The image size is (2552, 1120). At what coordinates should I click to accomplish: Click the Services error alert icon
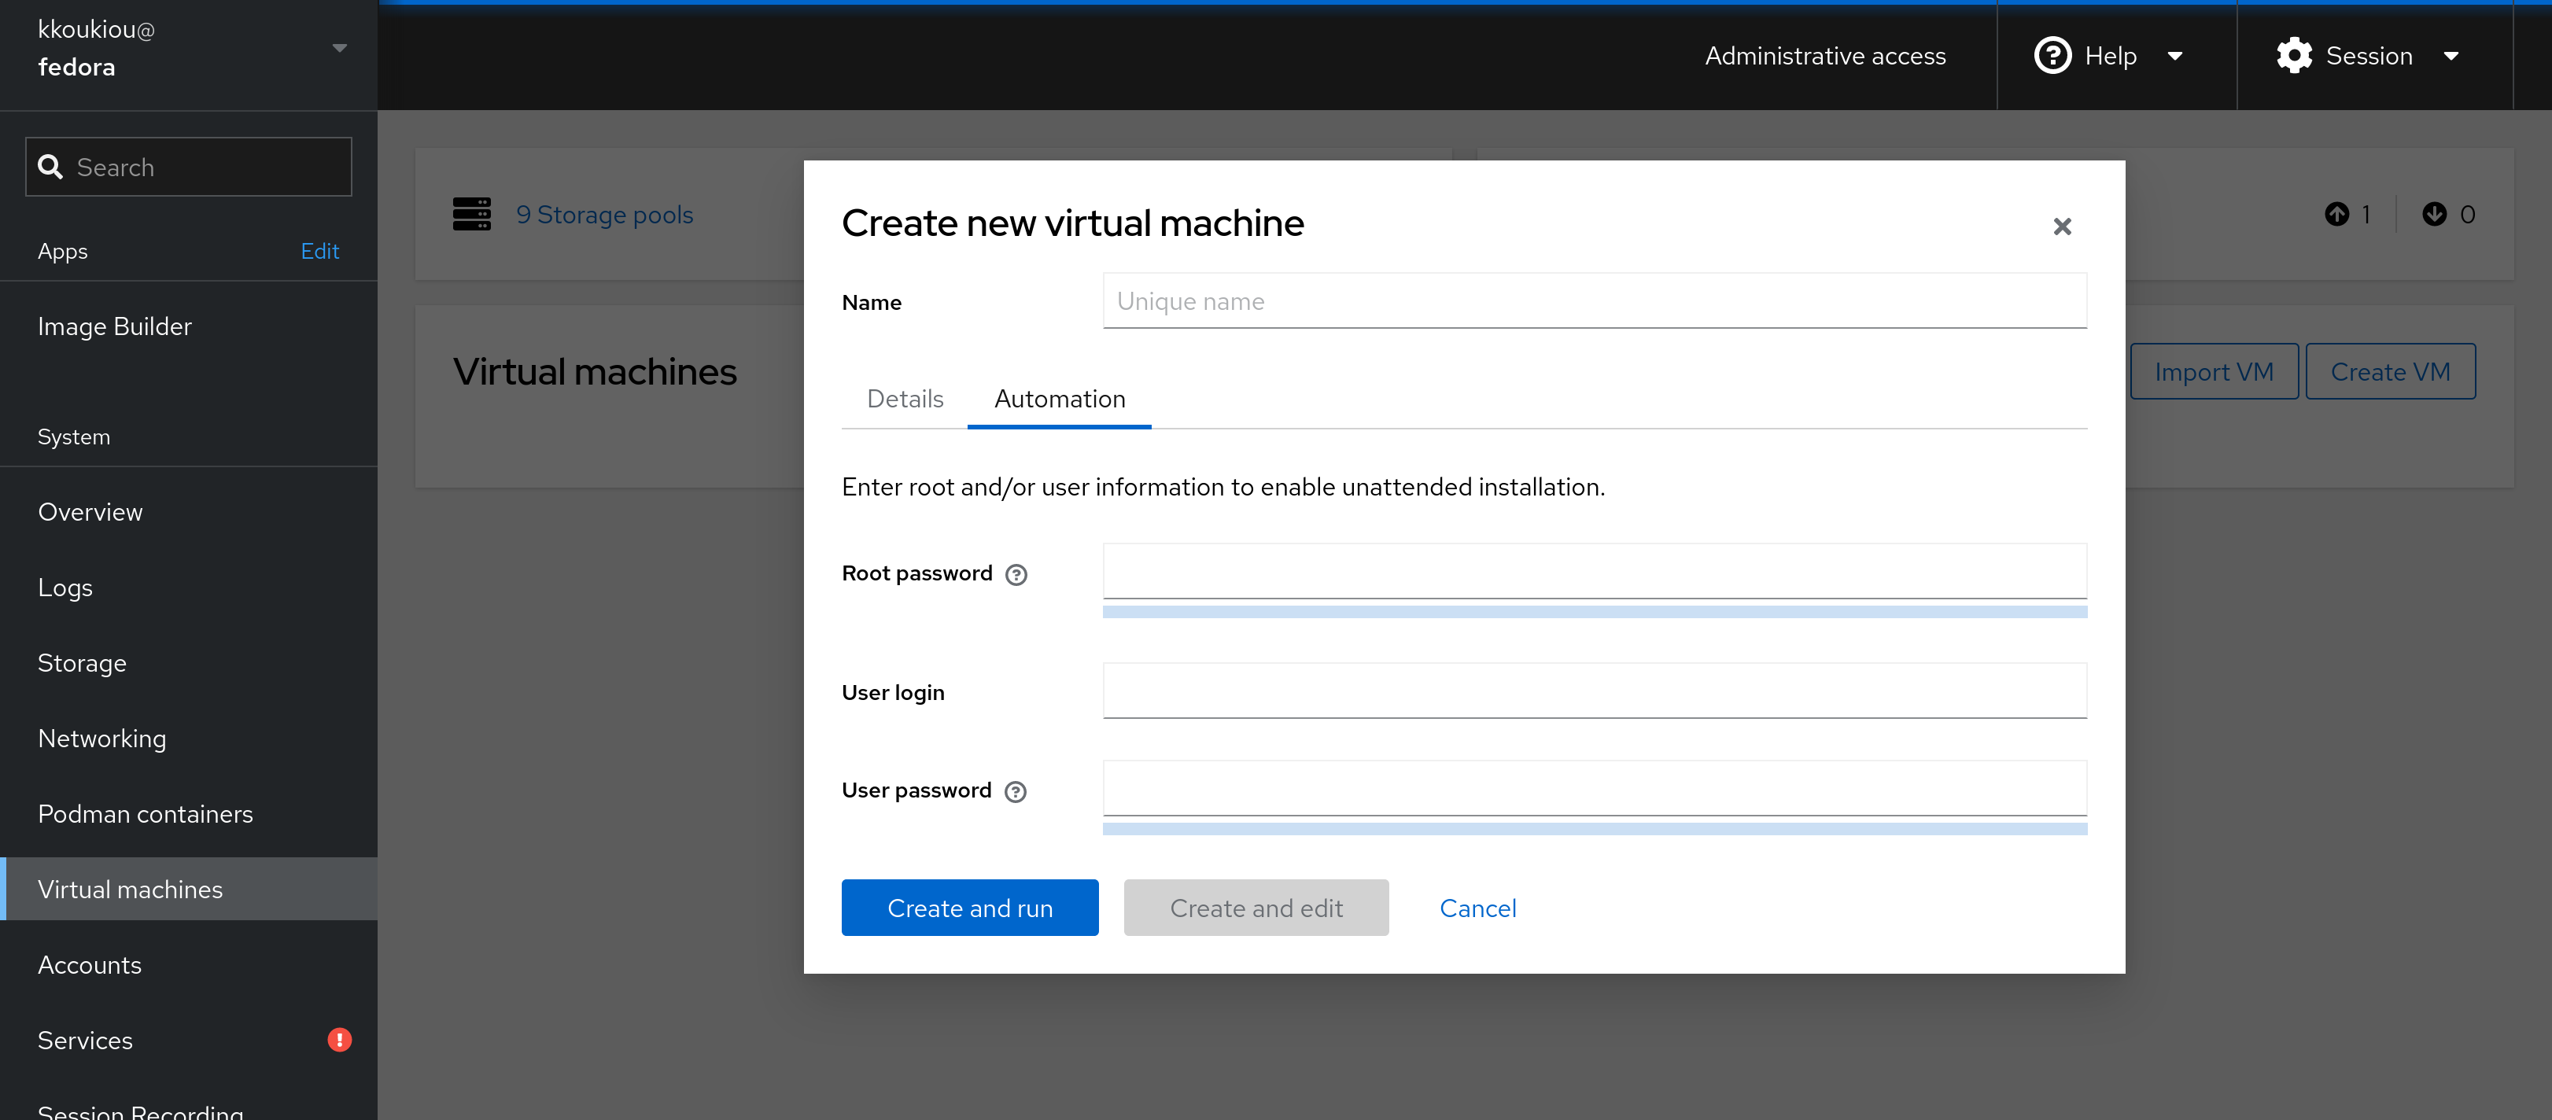click(x=339, y=1040)
